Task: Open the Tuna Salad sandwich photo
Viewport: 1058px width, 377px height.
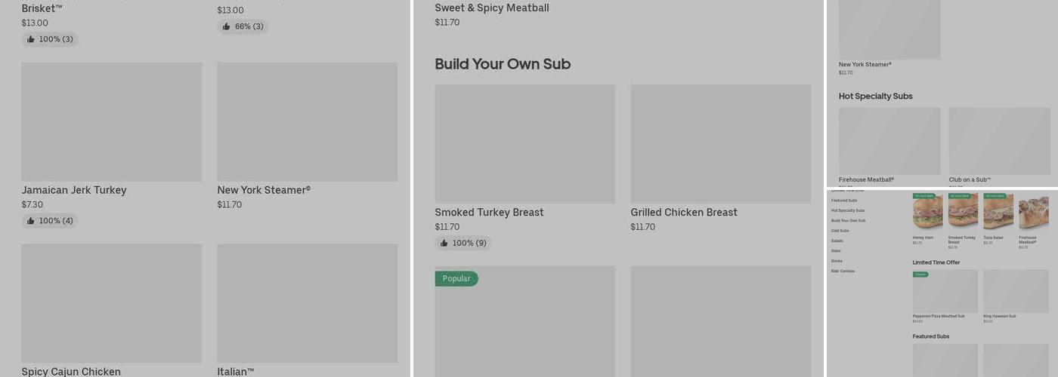Action: 998,212
